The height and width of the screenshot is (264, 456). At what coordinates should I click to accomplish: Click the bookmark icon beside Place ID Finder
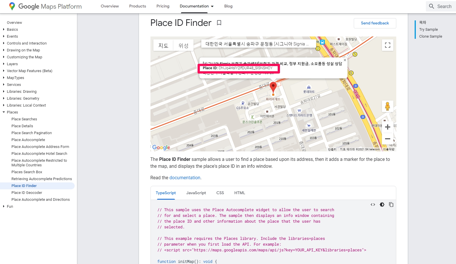pos(219,23)
